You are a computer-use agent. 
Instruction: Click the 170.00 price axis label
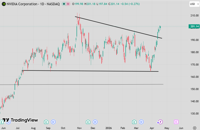pos(195,64)
